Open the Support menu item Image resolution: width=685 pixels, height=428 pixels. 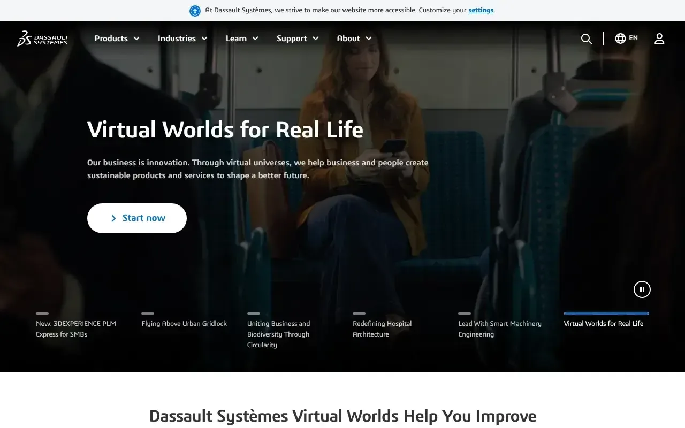point(298,38)
